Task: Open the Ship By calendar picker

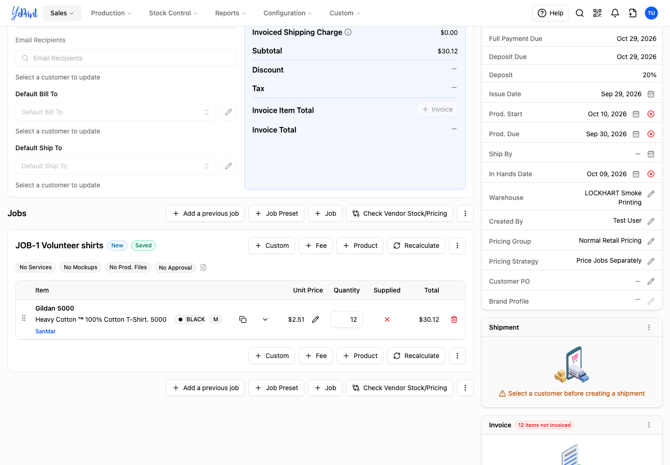Action: (651, 154)
